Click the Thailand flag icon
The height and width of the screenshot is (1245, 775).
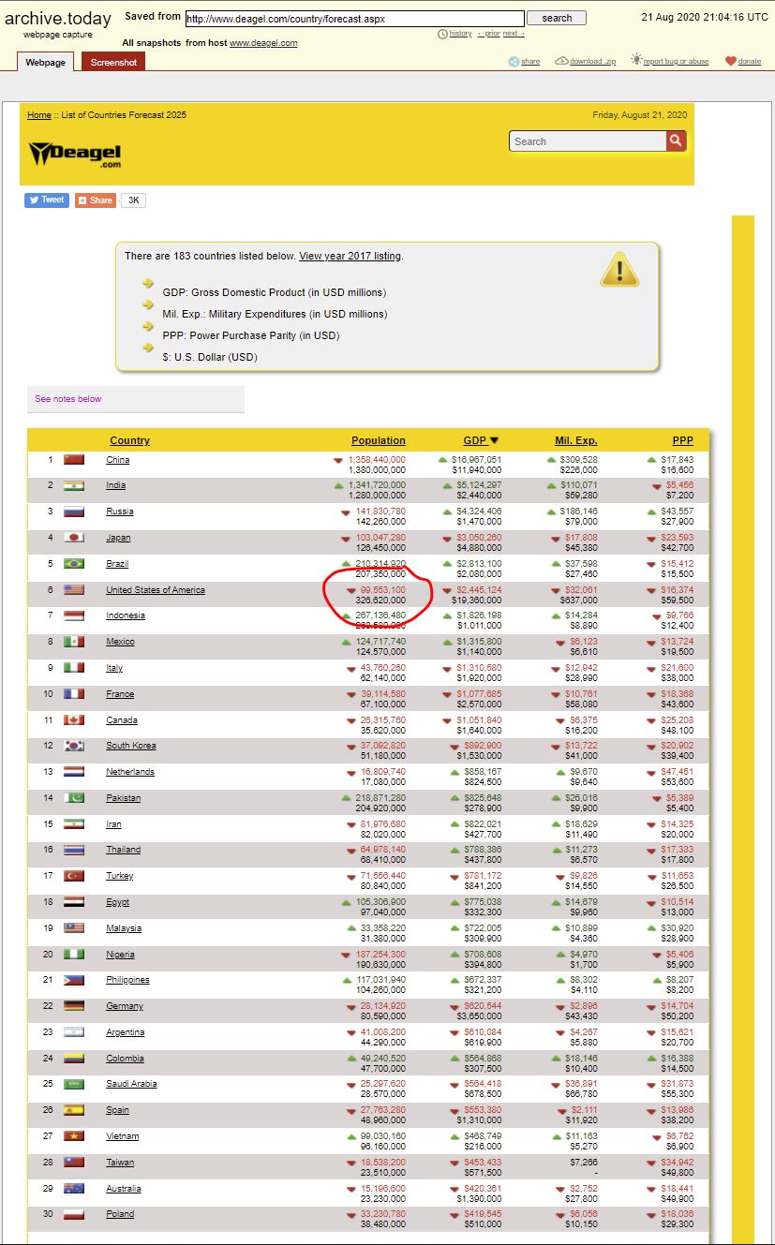click(x=74, y=850)
